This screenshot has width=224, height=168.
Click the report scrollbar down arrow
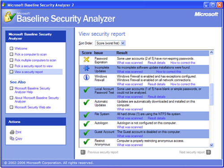tap(211, 145)
